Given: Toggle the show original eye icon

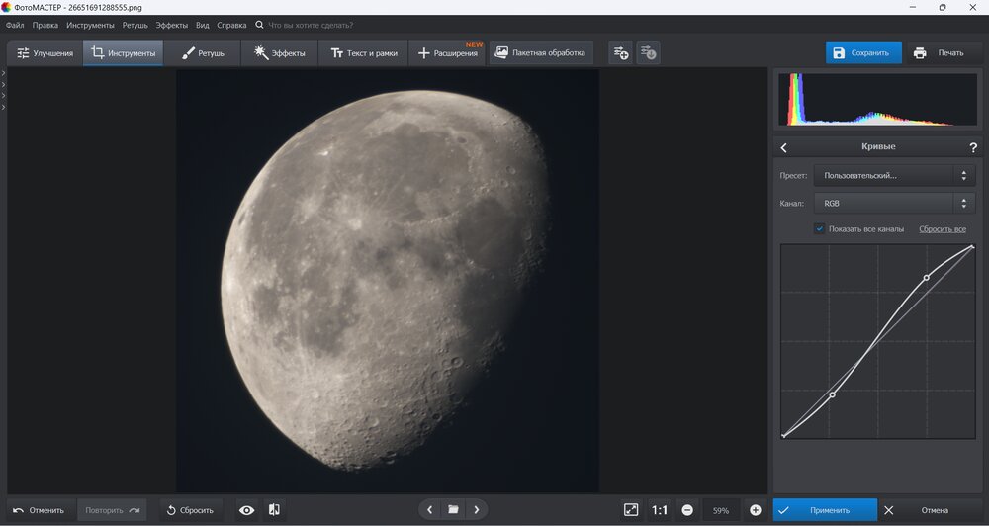Looking at the screenshot, I should coord(246,510).
